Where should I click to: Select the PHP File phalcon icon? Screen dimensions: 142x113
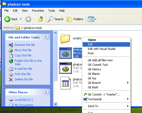(65, 83)
